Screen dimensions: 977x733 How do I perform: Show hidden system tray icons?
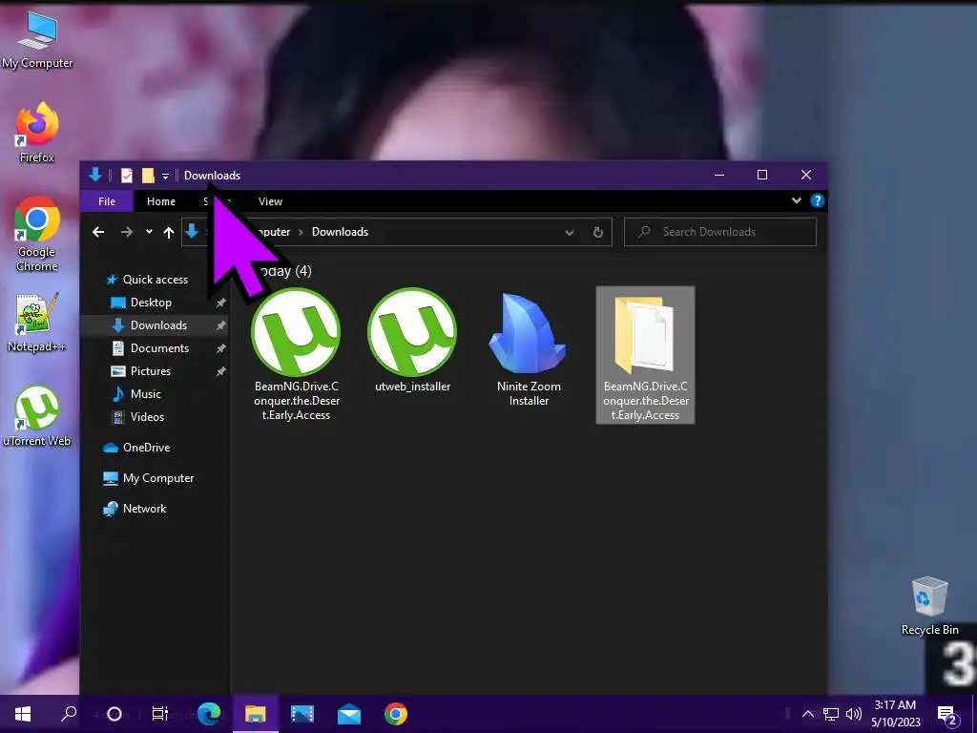[x=807, y=714]
